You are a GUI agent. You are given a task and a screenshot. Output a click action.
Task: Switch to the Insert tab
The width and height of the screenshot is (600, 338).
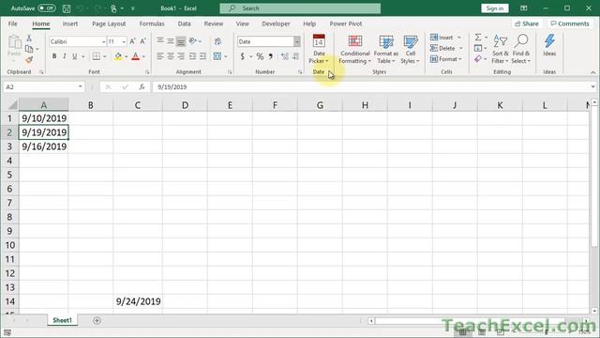pos(70,23)
